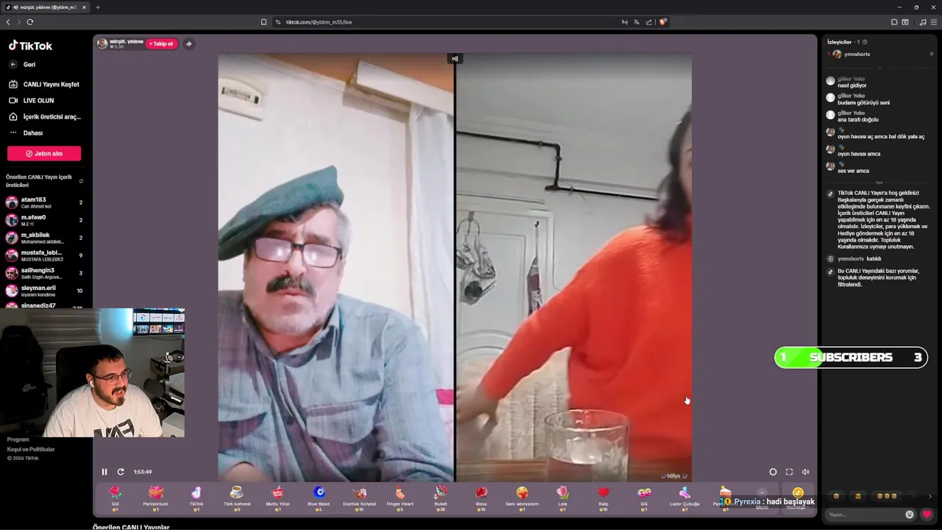Open the browser hamburger menu
Image resolution: width=942 pixels, height=530 pixels.
(x=934, y=22)
